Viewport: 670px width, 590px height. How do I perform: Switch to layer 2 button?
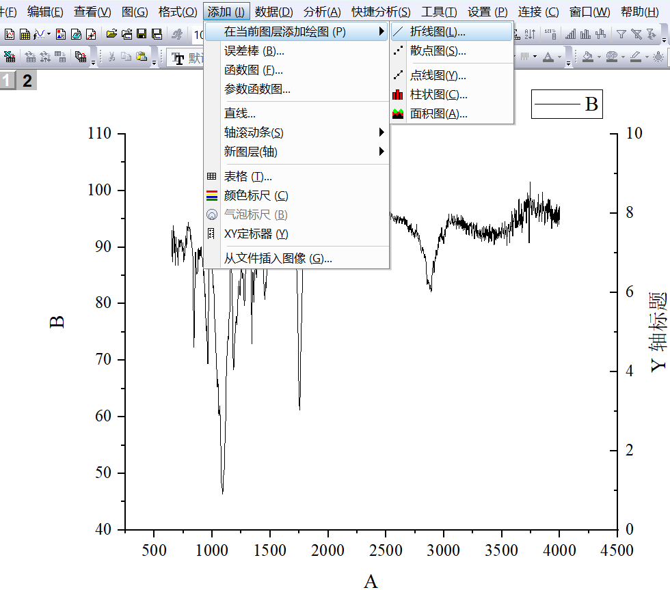[x=27, y=81]
